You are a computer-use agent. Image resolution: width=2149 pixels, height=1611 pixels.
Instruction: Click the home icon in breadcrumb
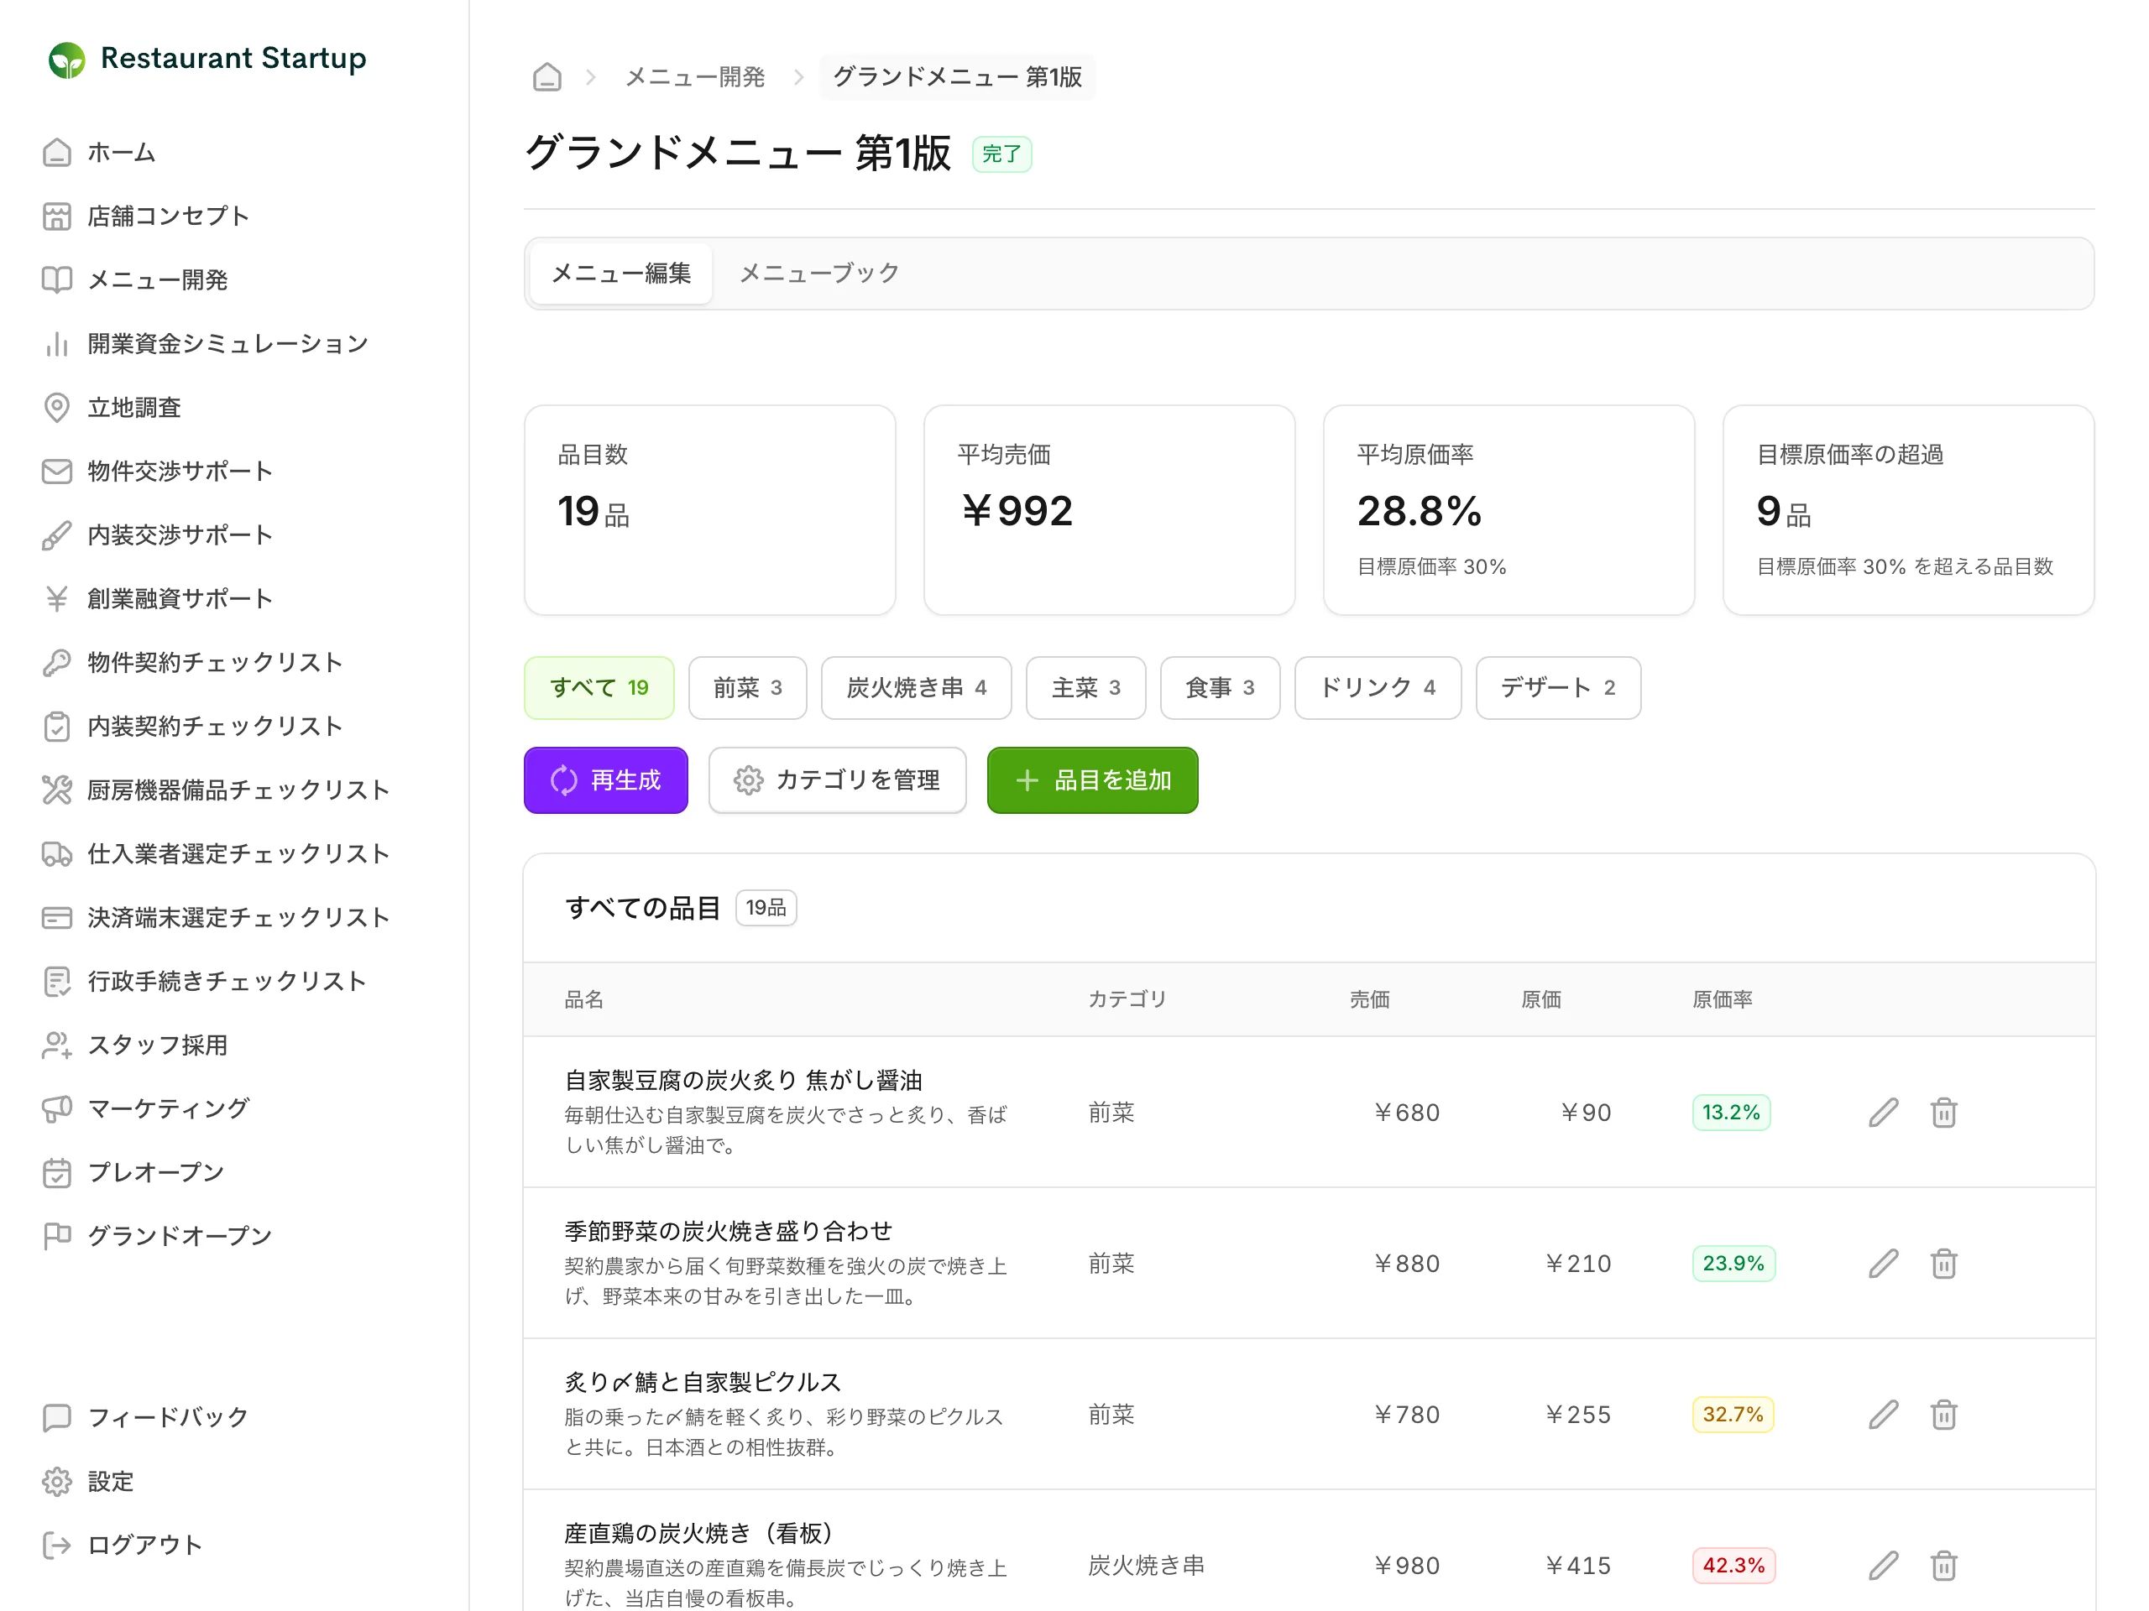coord(547,76)
